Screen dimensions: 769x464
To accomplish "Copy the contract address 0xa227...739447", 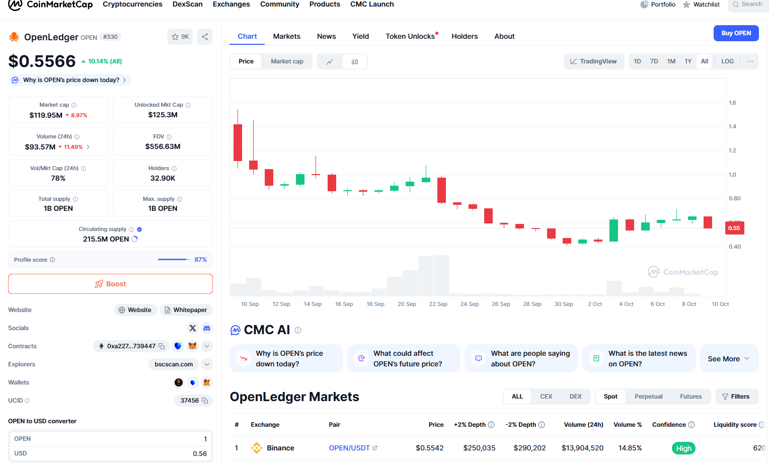I will [162, 346].
